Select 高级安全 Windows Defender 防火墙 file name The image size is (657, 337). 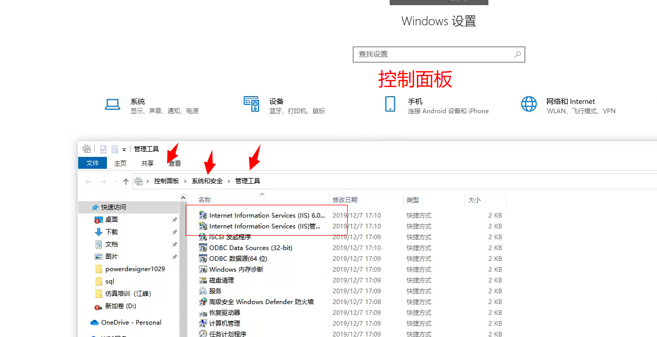click(261, 301)
